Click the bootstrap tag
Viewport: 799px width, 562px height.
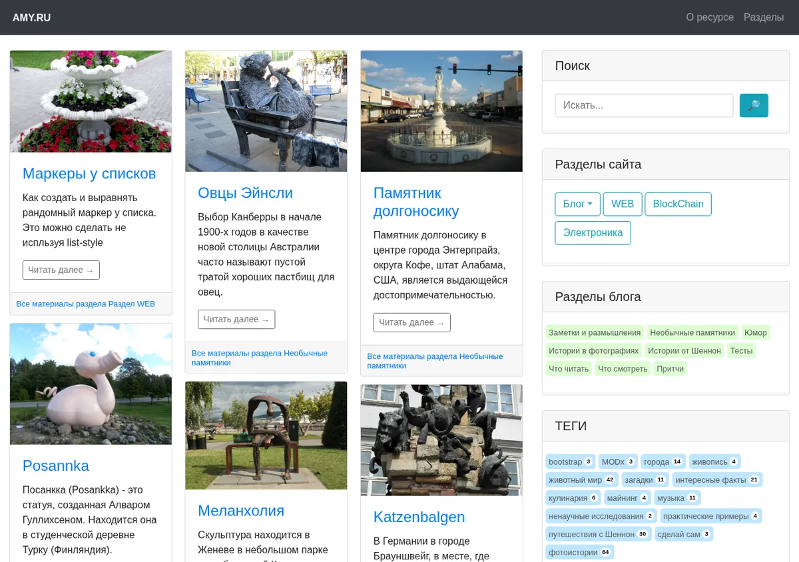coord(570,461)
